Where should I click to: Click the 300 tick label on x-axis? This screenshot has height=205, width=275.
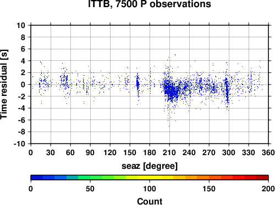point(229,152)
